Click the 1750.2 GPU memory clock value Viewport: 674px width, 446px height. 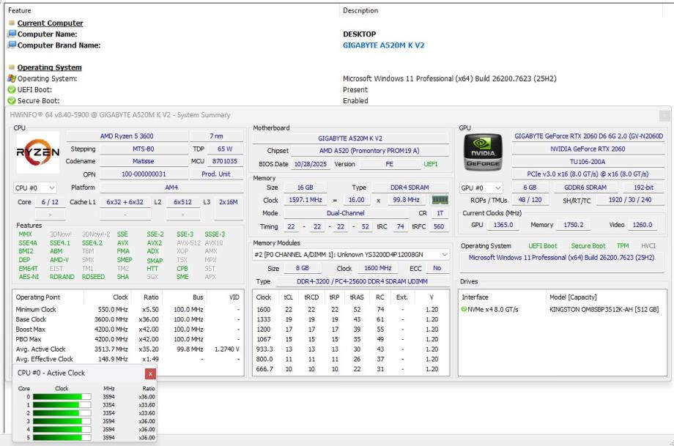(x=574, y=225)
